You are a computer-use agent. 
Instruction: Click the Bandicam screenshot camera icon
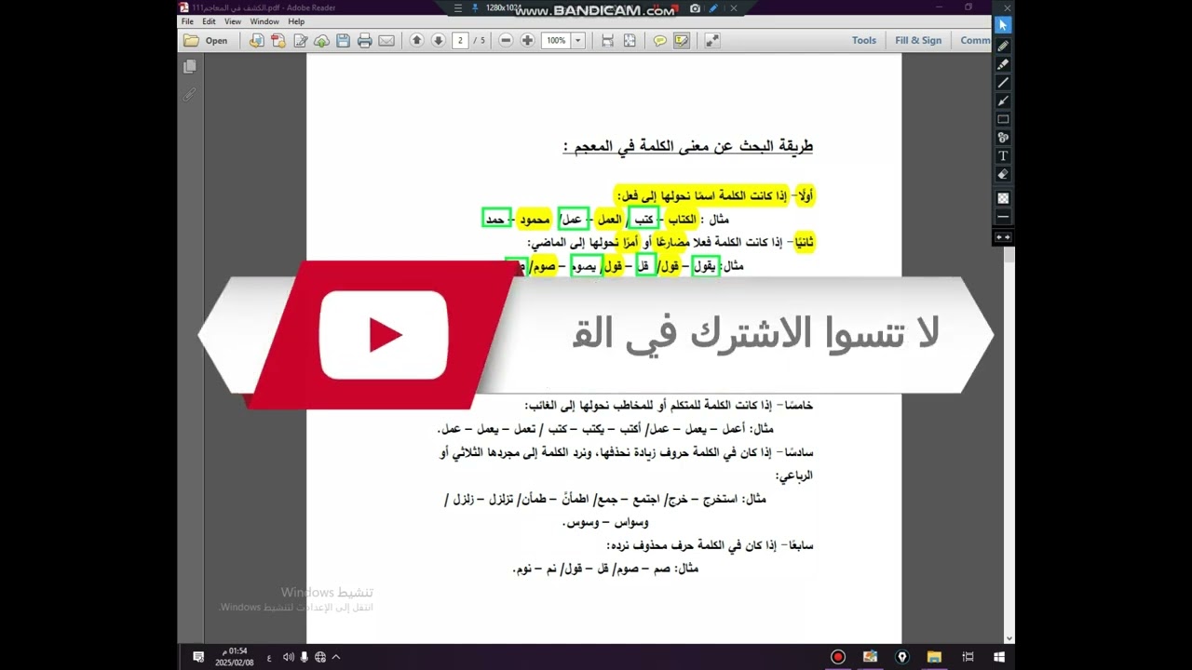click(695, 8)
